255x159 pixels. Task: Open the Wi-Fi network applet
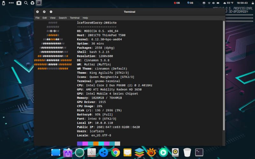point(209,3)
